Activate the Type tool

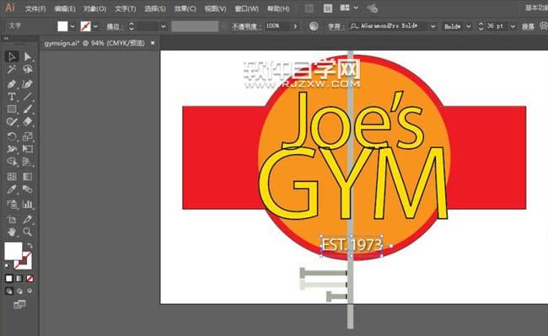(12, 97)
